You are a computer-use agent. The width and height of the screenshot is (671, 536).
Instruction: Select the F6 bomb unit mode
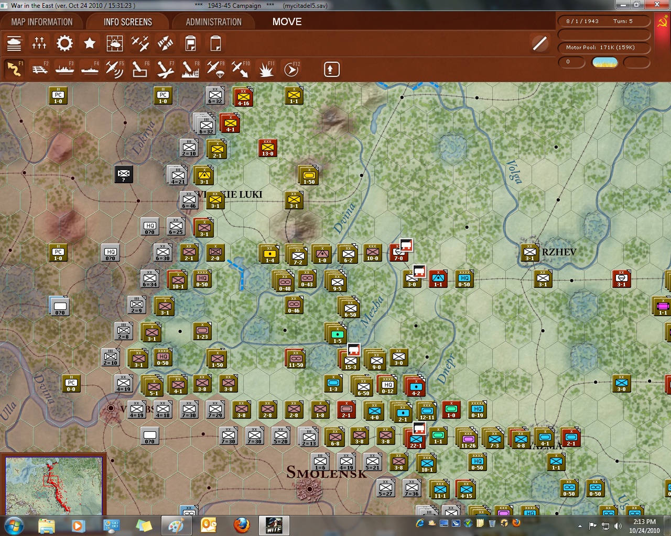140,69
